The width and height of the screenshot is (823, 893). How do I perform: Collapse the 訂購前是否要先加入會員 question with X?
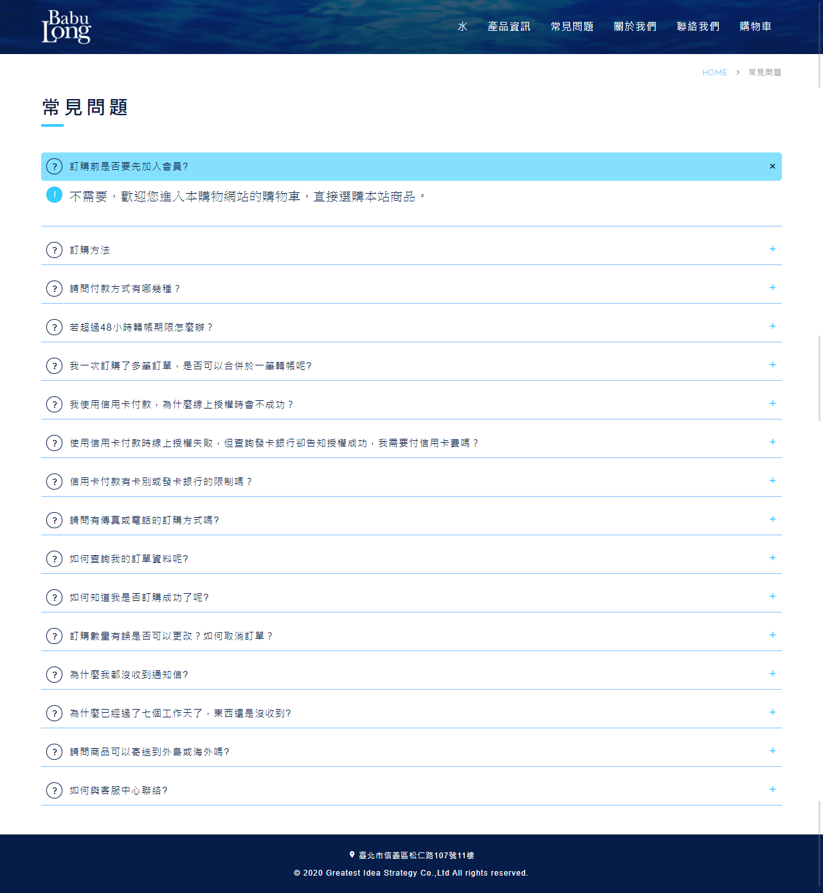coord(772,167)
